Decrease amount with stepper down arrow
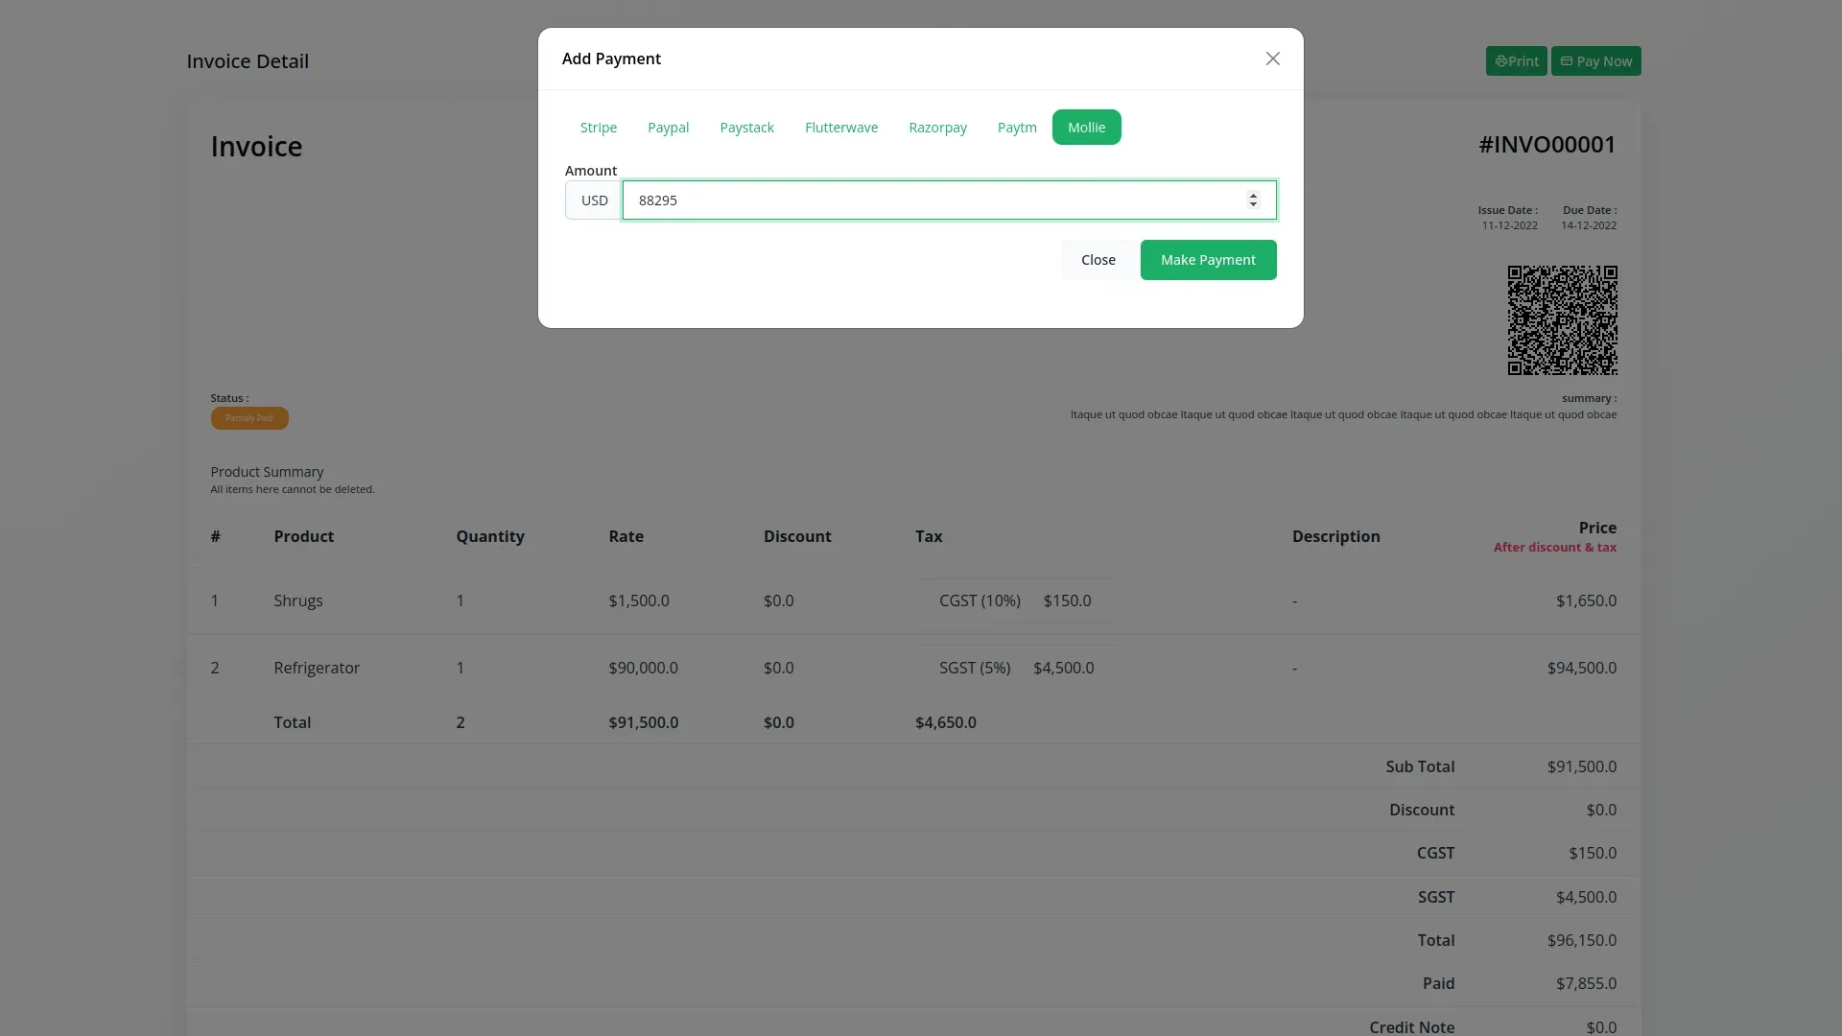The image size is (1842, 1036). (x=1253, y=205)
